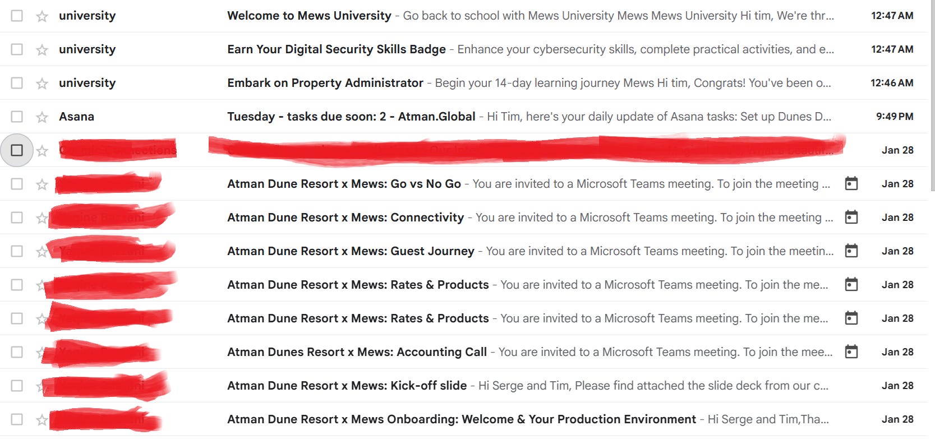Click 12:47 AM on Welcome to Mews University row
Viewport: 935px width, 444px height.
[892, 16]
